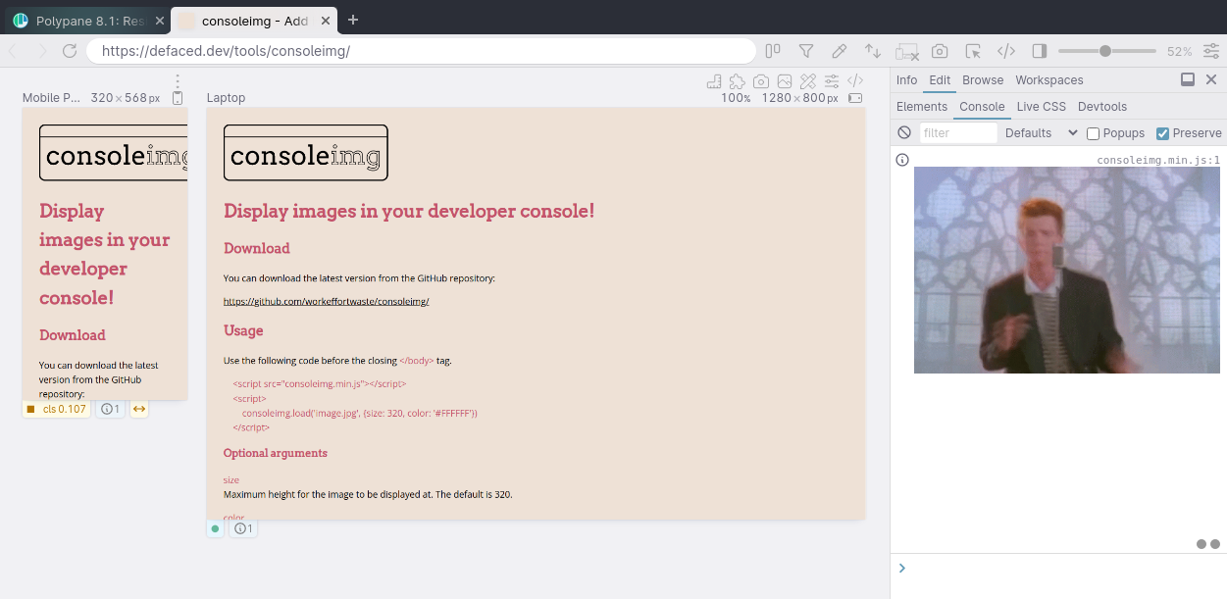This screenshot has height=599, width=1227.
Task: Click the browser forward arrow
Action: tap(42, 51)
